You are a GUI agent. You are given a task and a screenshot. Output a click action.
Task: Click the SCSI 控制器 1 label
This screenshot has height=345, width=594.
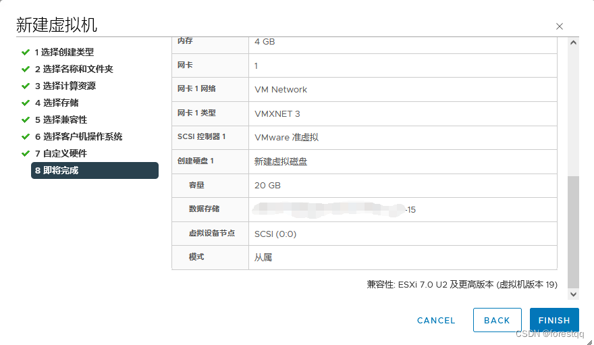coord(201,136)
